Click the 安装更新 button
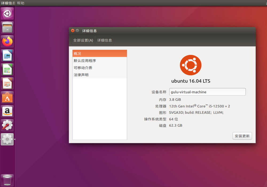 [242, 136]
